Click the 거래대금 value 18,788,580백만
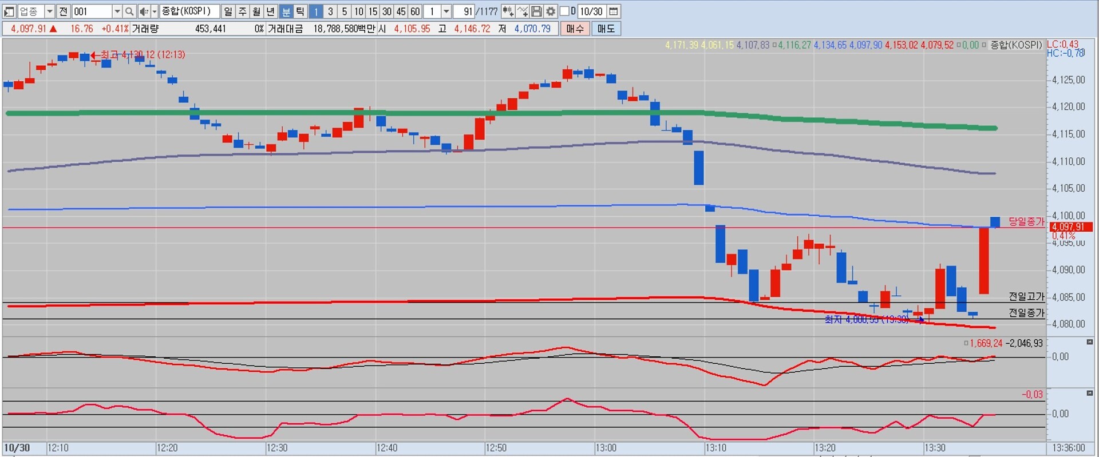1099x457 pixels. point(345,29)
